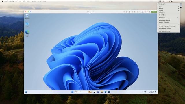Show hidden tray icons chevron
185x104 pixels.
[142, 92]
